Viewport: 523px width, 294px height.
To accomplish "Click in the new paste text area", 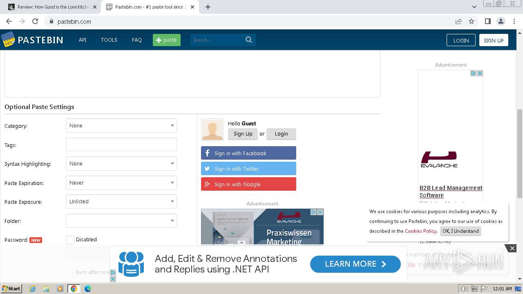I will (192, 73).
